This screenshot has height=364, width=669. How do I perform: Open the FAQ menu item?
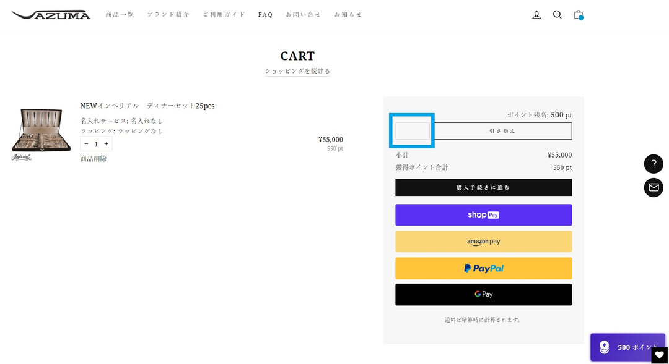(x=265, y=15)
